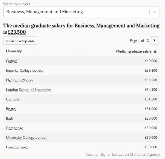Open London School of Economics link
Viewport: 165px width, 159px height.
pyautogui.click(x=29, y=90)
